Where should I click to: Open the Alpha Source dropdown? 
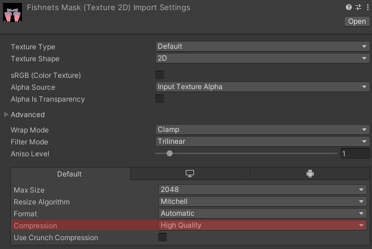pos(262,87)
